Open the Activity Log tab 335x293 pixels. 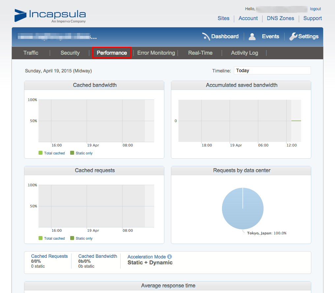coord(244,53)
